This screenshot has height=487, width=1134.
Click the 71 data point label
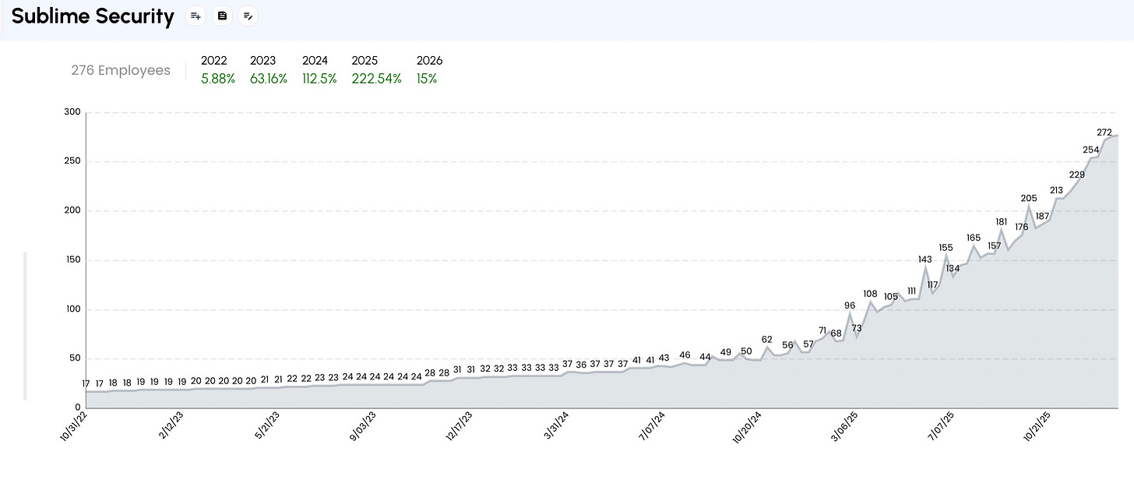tap(822, 330)
